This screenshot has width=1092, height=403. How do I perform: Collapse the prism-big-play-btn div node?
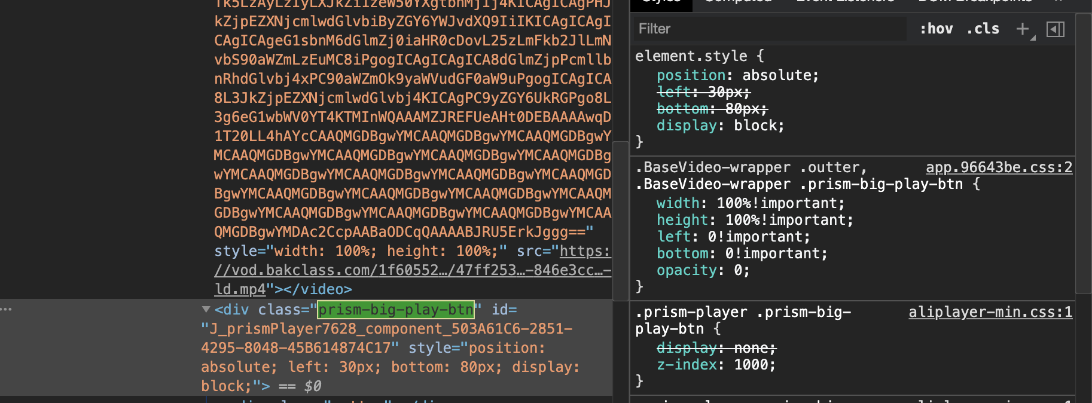point(206,310)
